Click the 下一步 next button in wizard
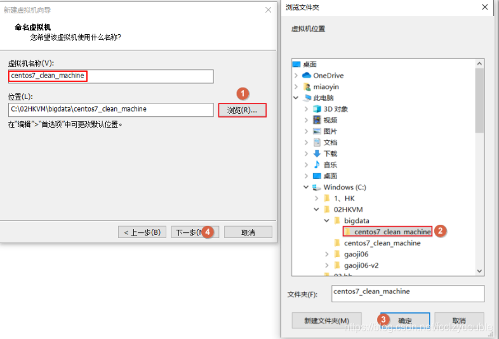The image size is (499, 339). pyautogui.click(x=195, y=232)
